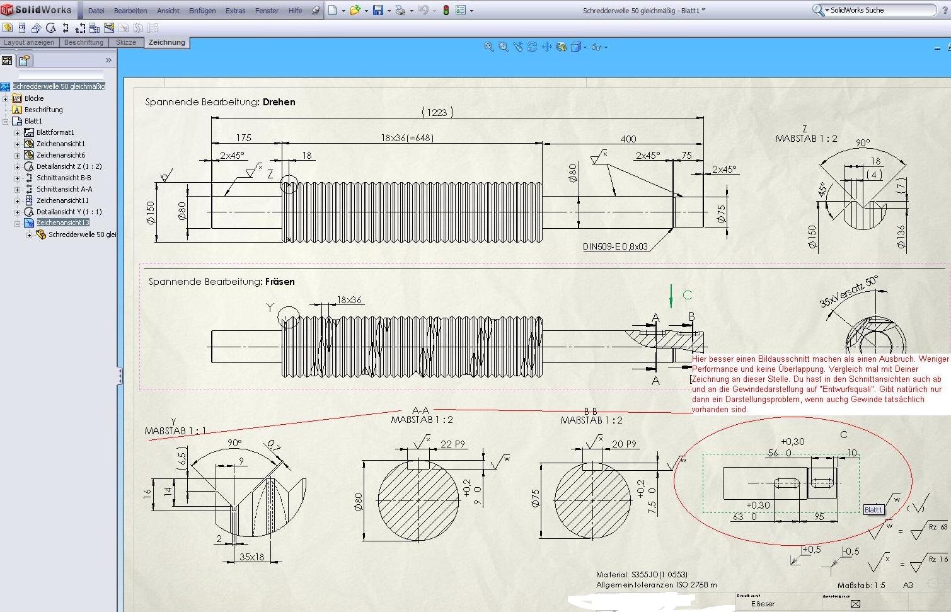The image size is (951, 612).
Task: Select the Zeichenansicht11 tree item
Action: (62, 200)
